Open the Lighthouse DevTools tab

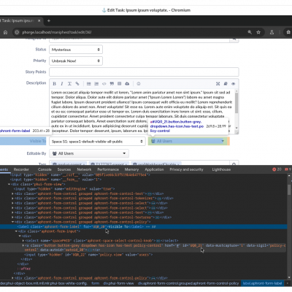[221, 169]
